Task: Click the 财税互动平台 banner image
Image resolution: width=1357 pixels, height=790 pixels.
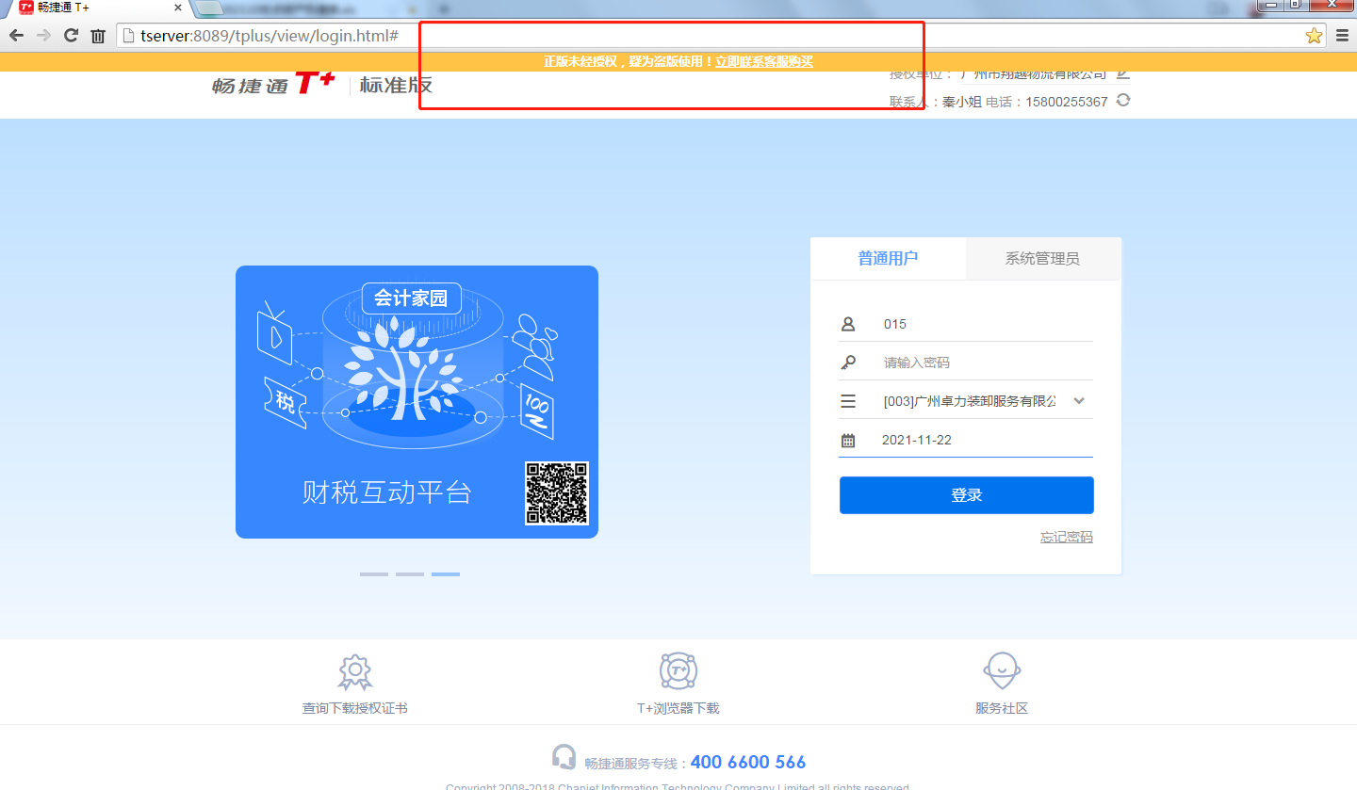Action: 417,402
